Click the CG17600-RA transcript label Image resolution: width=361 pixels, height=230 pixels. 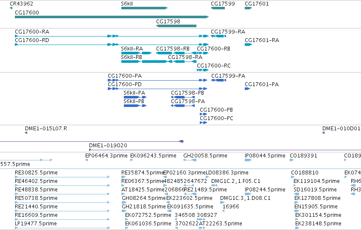[x=32, y=32]
